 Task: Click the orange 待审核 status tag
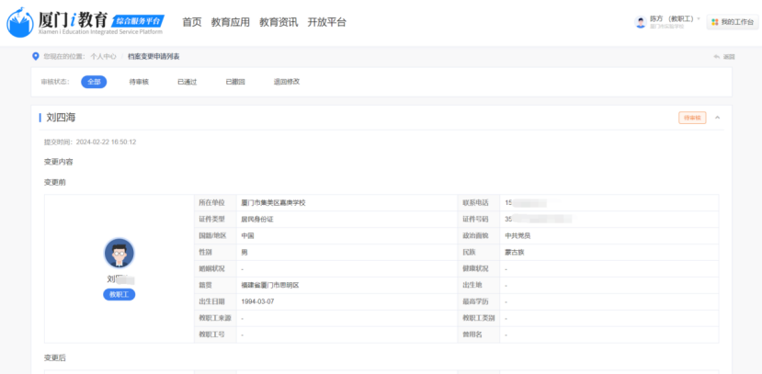(691, 118)
